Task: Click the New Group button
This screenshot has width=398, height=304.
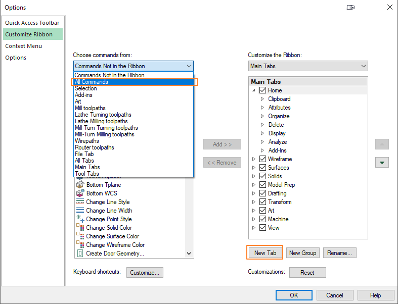Action: pos(303,253)
